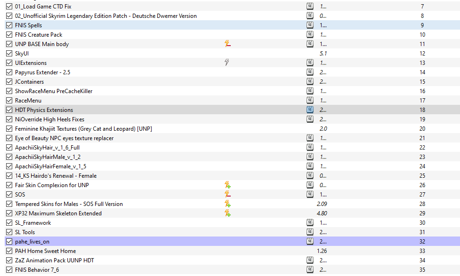Click the highlighted category icon on HDT Physics Extensions
Image resolution: width=460 pixels, height=276 pixels.
(x=310, y=110)
